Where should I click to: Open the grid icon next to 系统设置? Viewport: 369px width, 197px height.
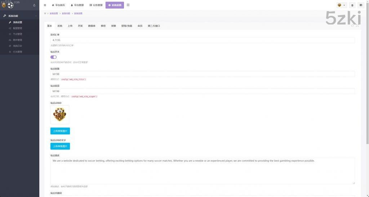[x=128, y=5]
